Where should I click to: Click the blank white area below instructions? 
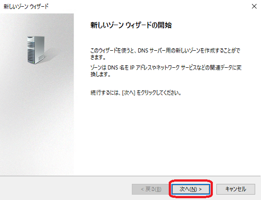pyautogui.click(x=167, y=133)
